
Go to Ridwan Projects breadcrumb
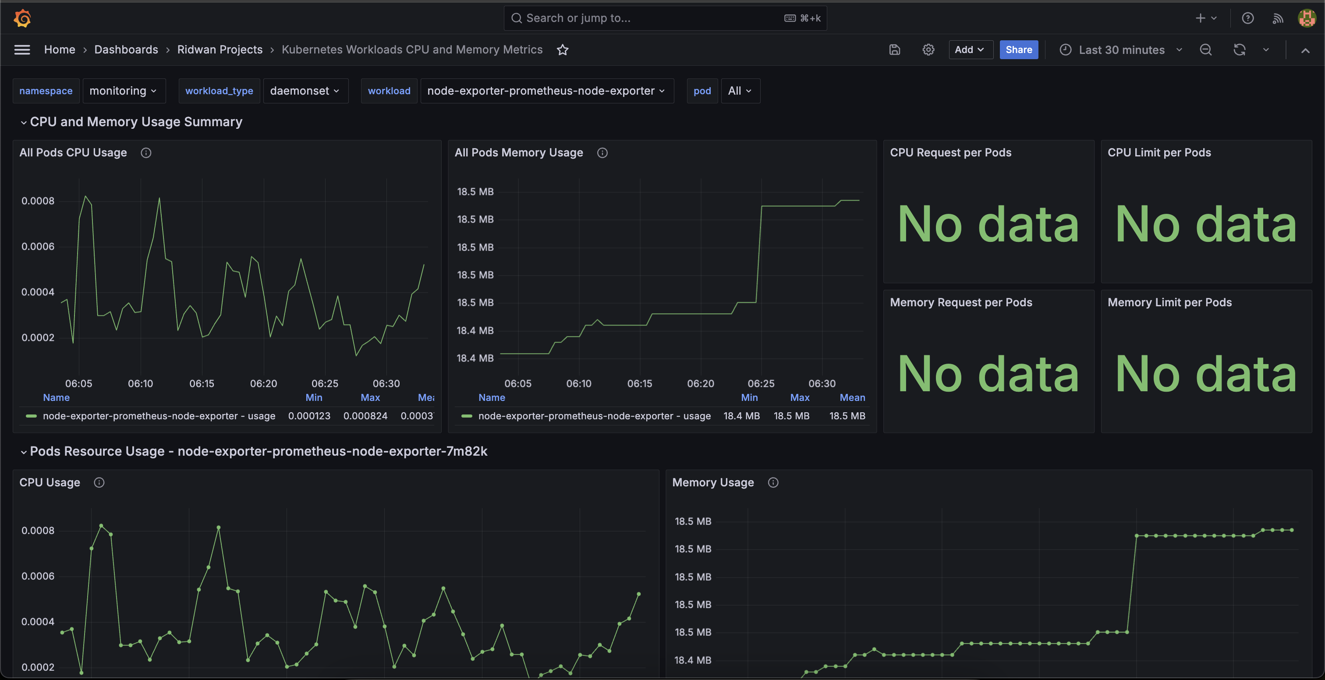click(220, 50)
